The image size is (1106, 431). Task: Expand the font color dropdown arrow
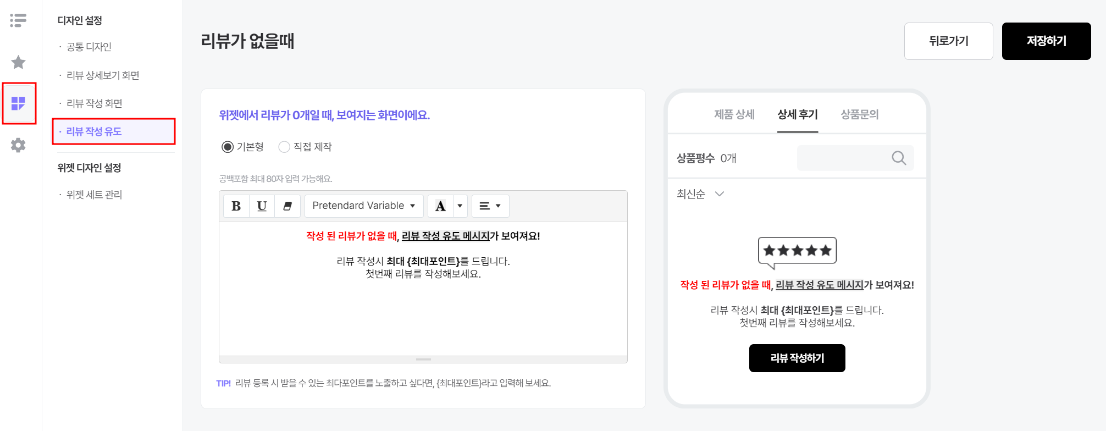coord(460,206)
